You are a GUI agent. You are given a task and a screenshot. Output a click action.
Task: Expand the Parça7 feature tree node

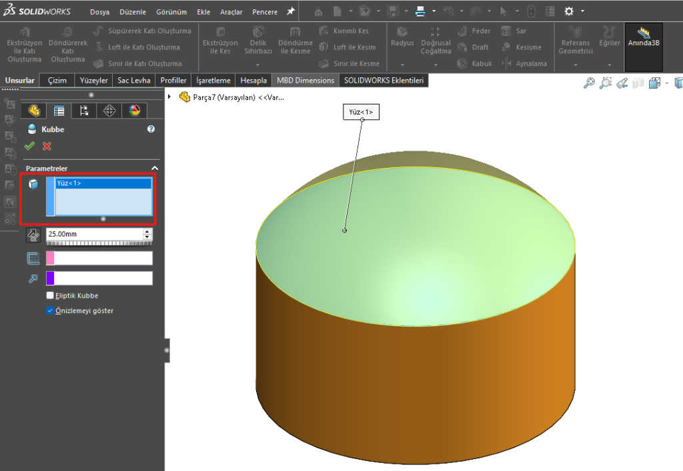169,97
